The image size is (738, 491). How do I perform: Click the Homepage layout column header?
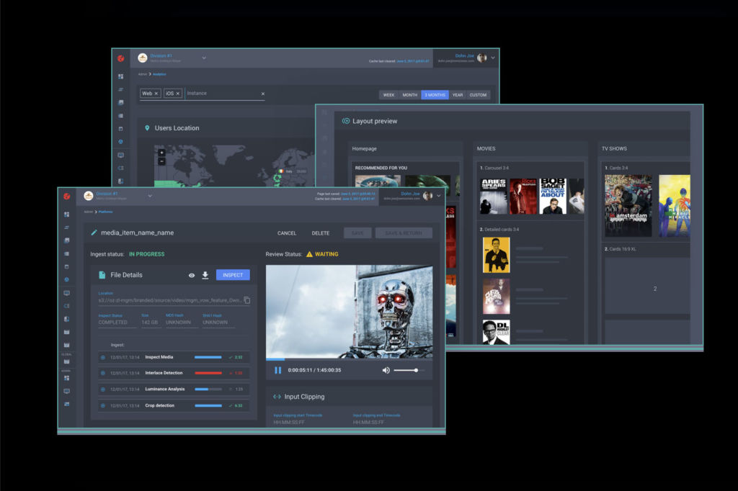point(364,148)
